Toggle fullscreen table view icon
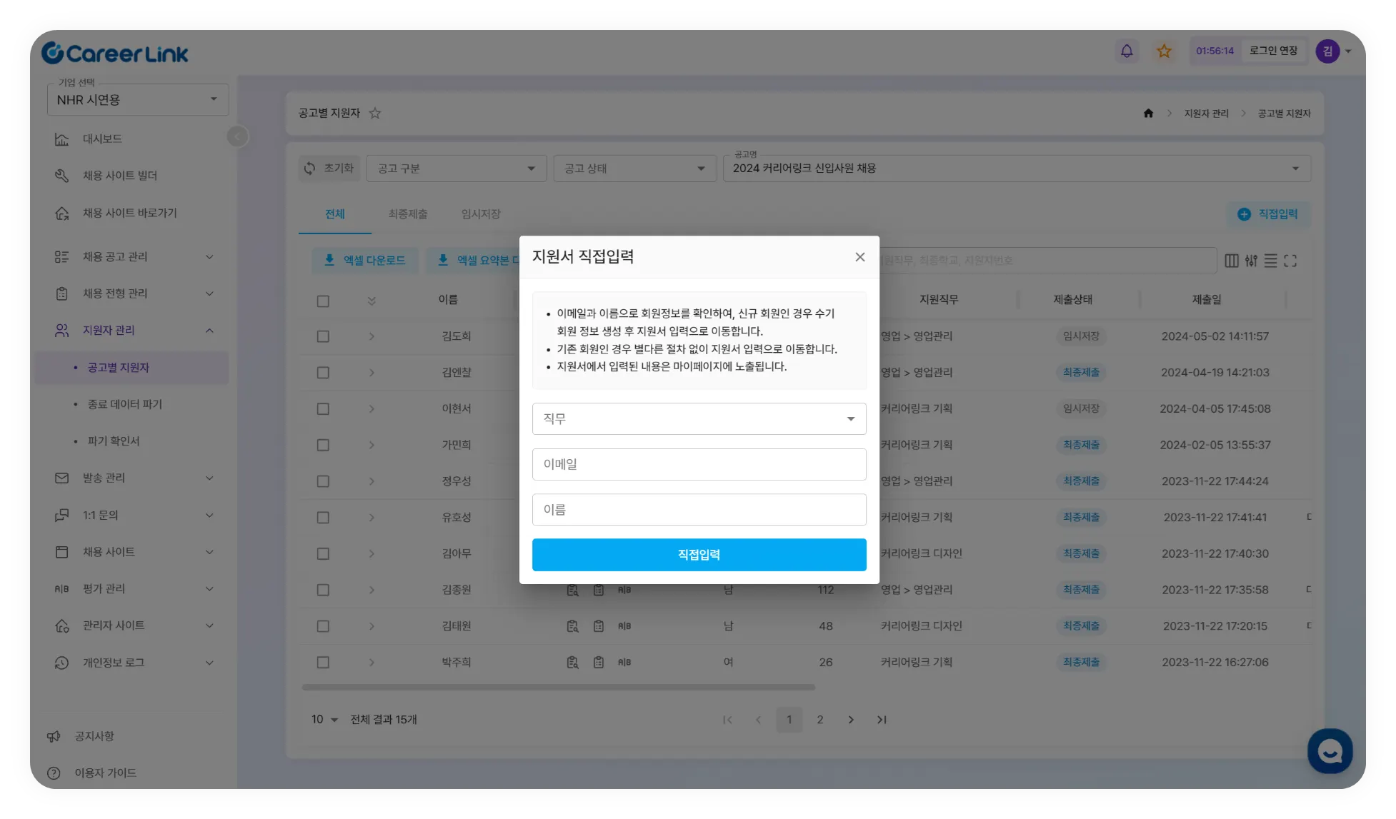 click(1290, 261)
